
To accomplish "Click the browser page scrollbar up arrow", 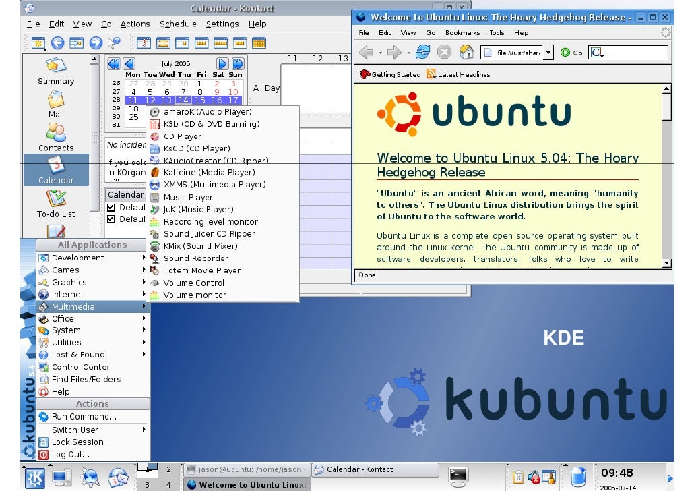I will 667,89.
